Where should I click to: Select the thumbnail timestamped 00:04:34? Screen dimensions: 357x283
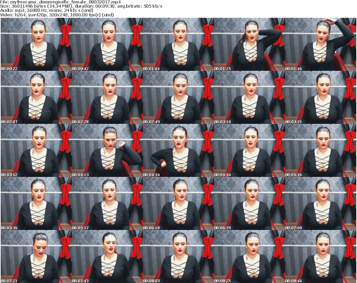coord(178,151)
